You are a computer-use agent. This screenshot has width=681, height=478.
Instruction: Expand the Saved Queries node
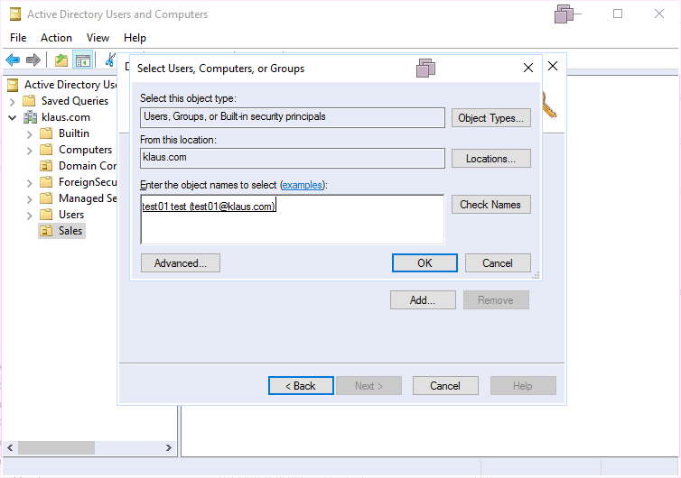[13, 101]
